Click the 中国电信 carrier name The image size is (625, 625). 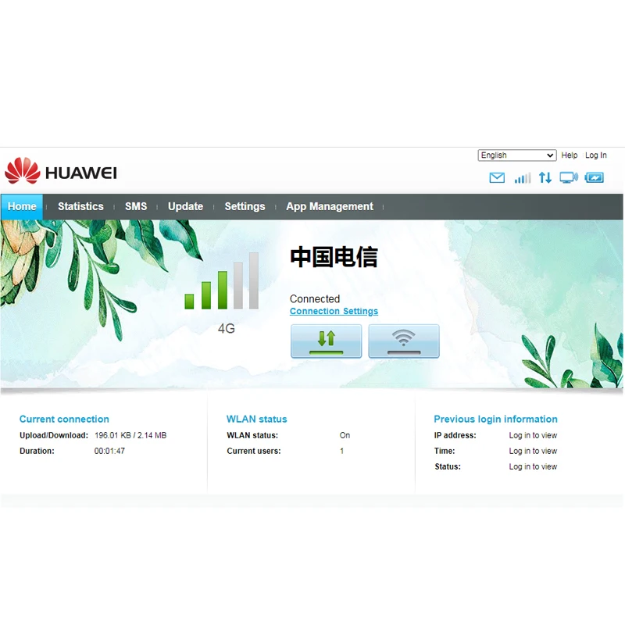pos(334,257)
